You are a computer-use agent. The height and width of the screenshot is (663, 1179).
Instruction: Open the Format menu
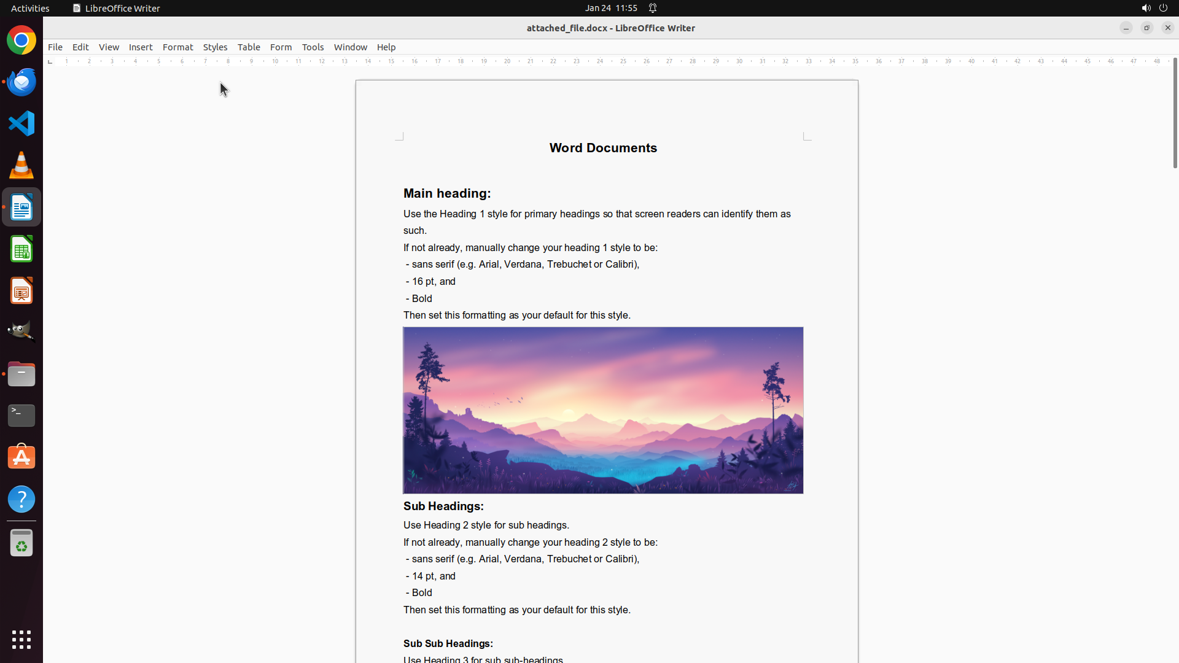177,47
